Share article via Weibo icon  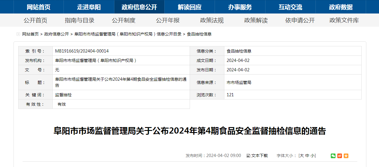point(340,156)
